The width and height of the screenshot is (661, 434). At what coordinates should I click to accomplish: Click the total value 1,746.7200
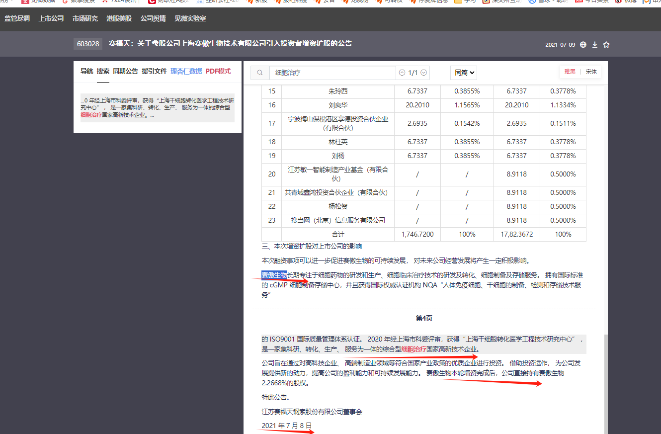pyautogui.click(x=417, y=234)
